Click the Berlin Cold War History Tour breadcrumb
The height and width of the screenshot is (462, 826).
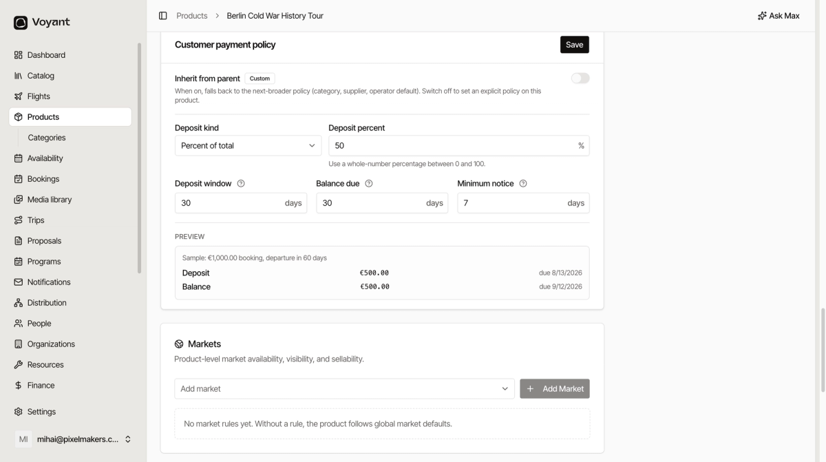tap(275, 16)
